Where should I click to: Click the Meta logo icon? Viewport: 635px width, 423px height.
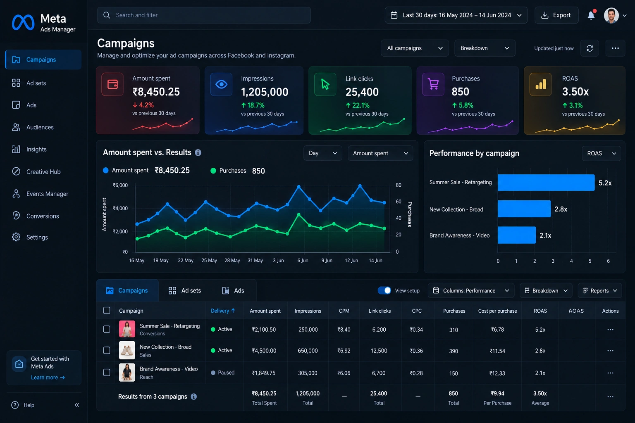tap(23, 22)
